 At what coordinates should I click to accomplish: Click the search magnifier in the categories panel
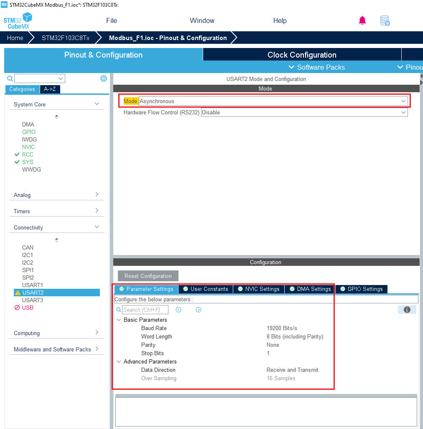(10, 79)
